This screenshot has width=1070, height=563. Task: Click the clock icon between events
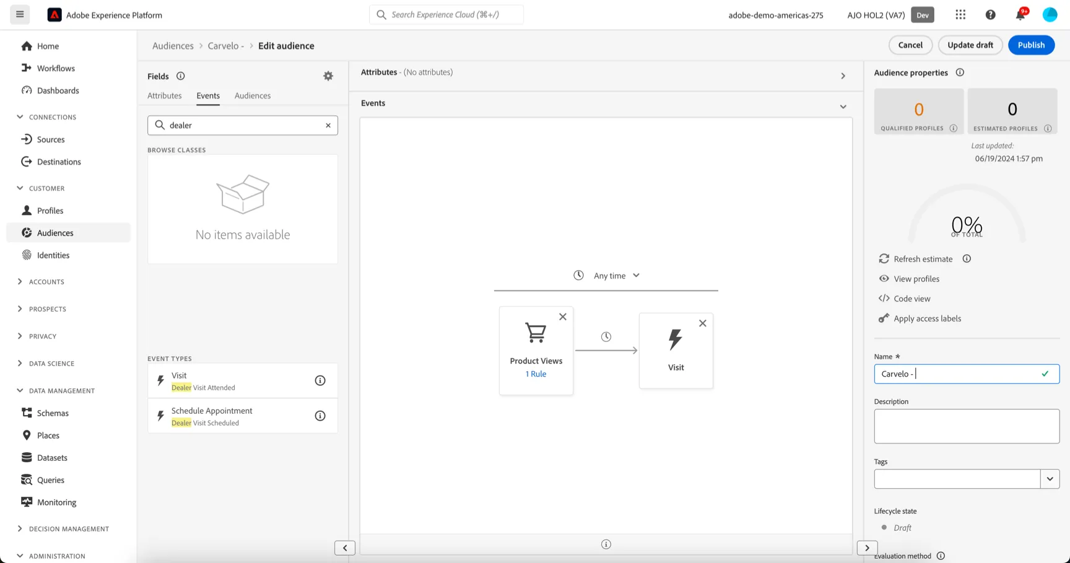pyautogui.click(x=606, y=336)
